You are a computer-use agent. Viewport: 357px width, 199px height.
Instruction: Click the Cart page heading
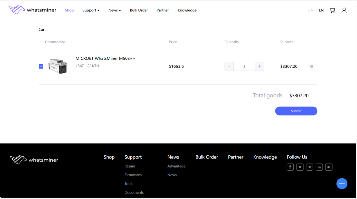pos(42,30)
